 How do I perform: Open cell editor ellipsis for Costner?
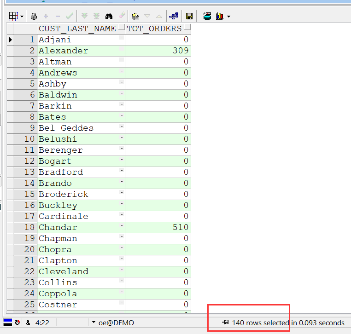[121, 303]
